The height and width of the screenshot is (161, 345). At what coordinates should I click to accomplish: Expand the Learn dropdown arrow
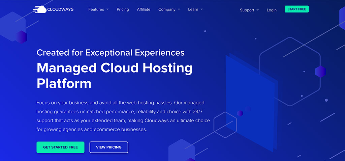pos(201,9)
